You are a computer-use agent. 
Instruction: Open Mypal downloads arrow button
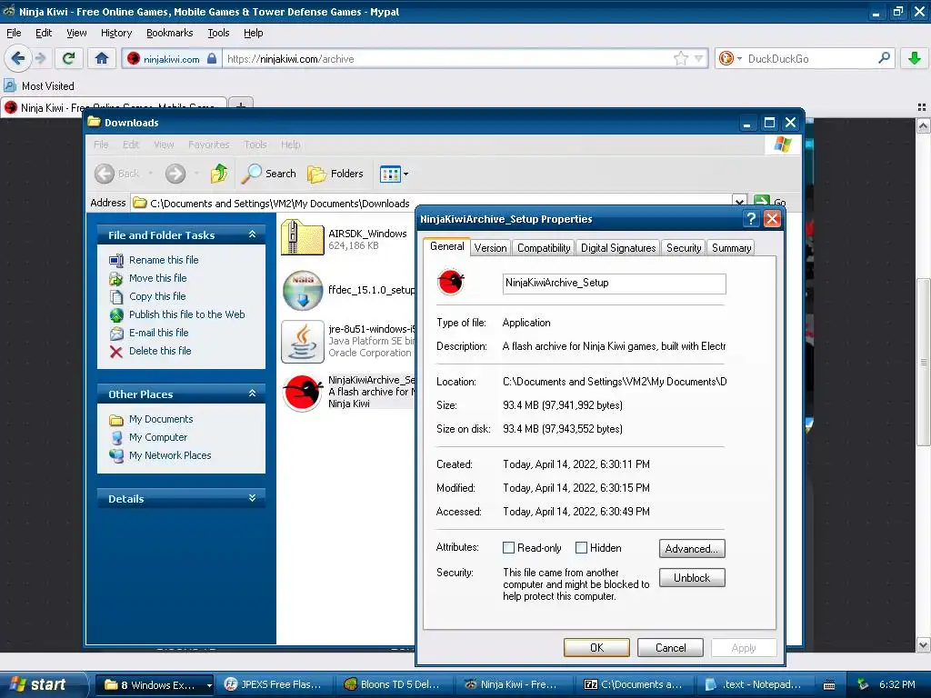point(915,58)
